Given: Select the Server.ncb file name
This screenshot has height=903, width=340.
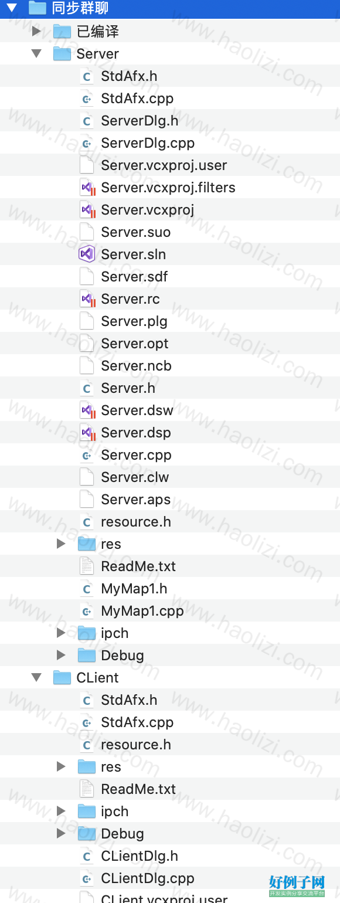Looking at the screenshot, I should pyautogui.click(x=137, y=366).
